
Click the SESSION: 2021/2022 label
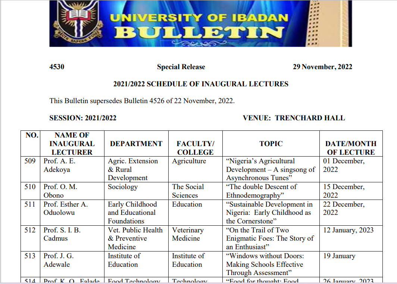[x=83, y=118]
